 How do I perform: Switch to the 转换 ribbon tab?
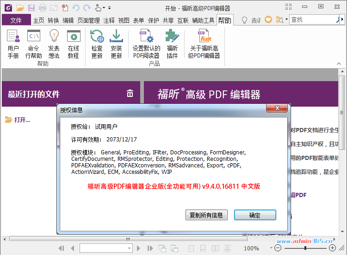pos(53,20)
